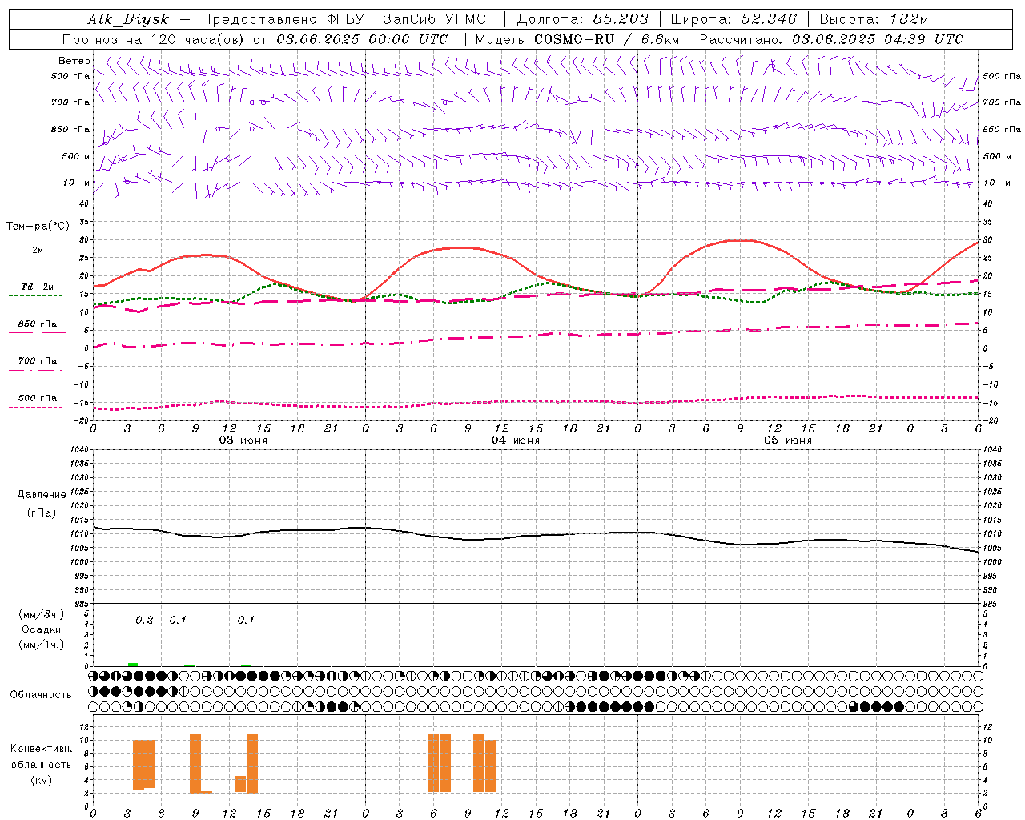
Task: Select the 'Осадки' precipitation label
Action: 42,629
